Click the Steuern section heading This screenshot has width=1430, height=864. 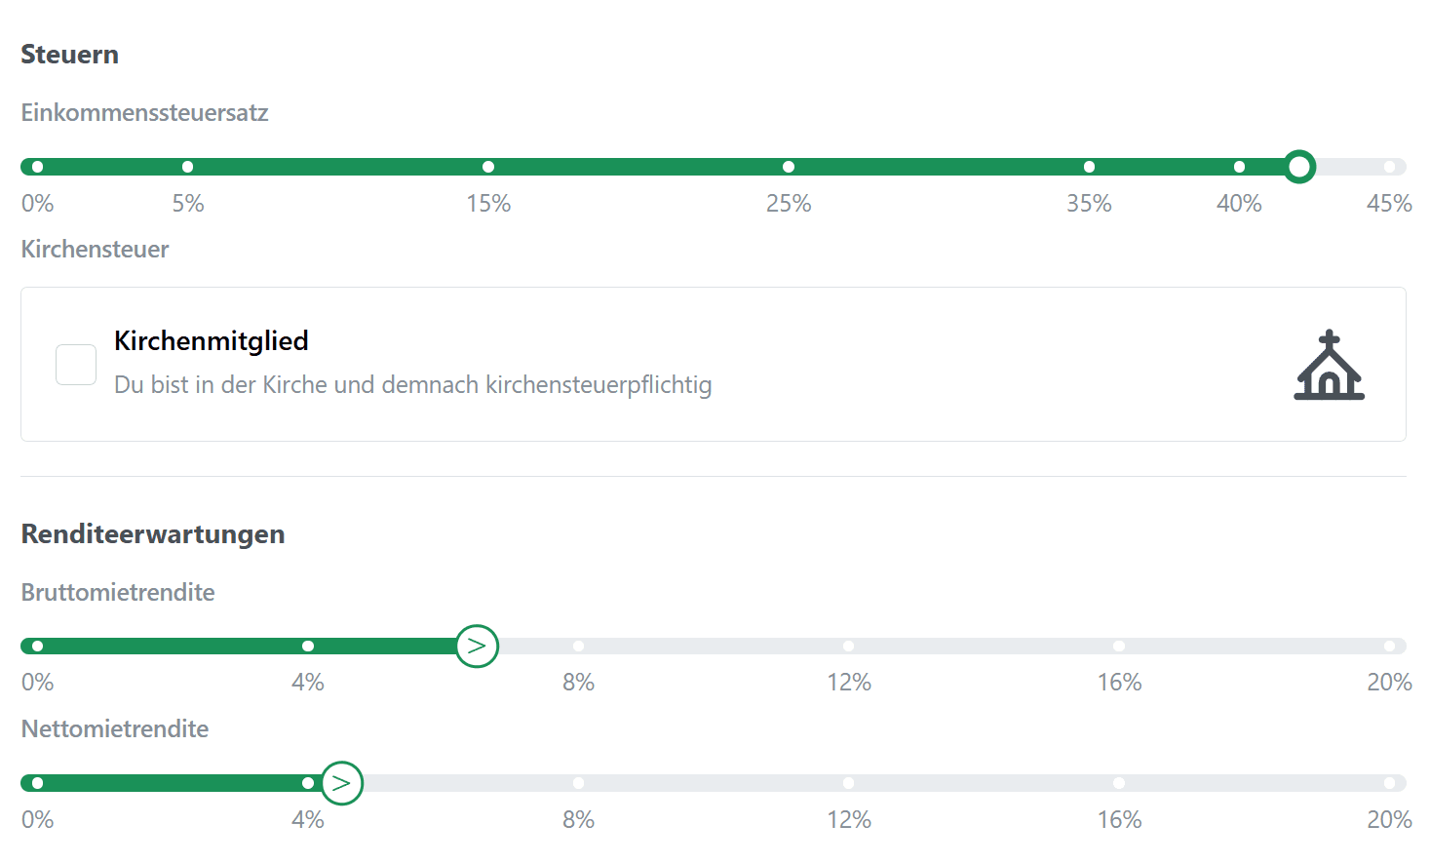[69, 55]
